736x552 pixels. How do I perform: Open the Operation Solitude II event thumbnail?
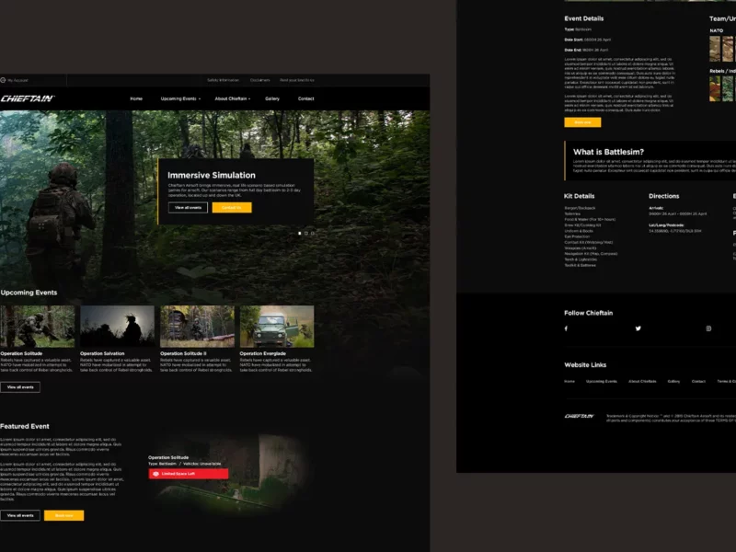point(197,327)
